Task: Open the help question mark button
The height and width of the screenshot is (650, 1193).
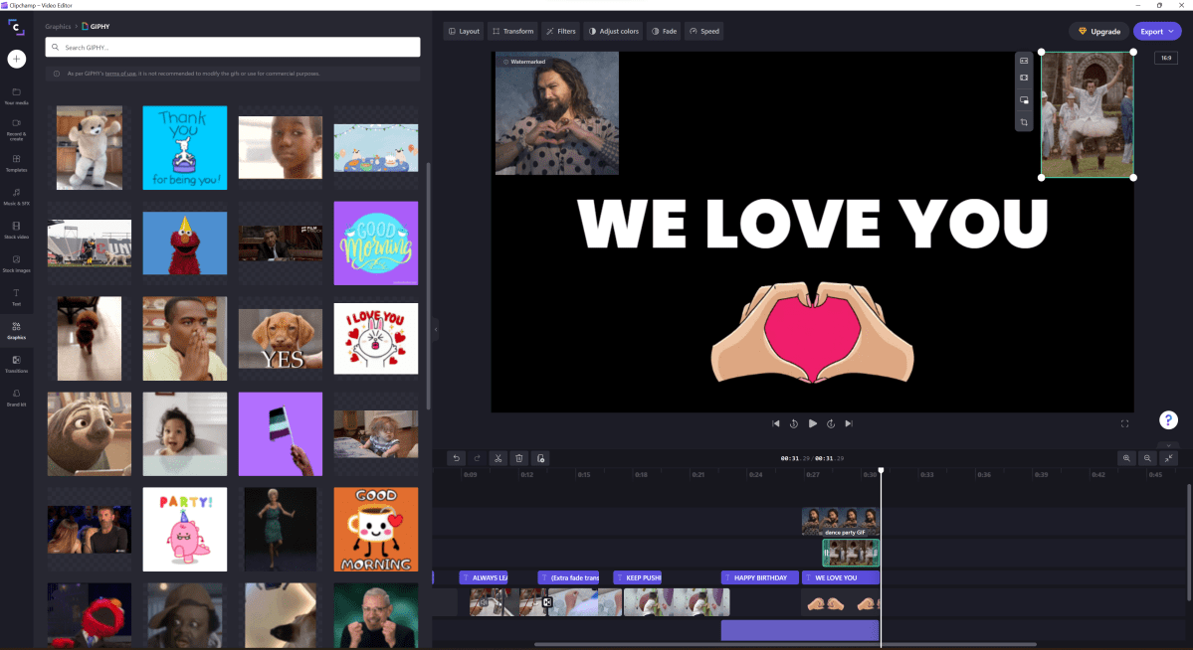Action: click(1168, 420)
